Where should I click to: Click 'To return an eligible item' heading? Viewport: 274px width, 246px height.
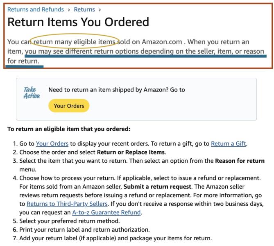(x=69, y=129)
